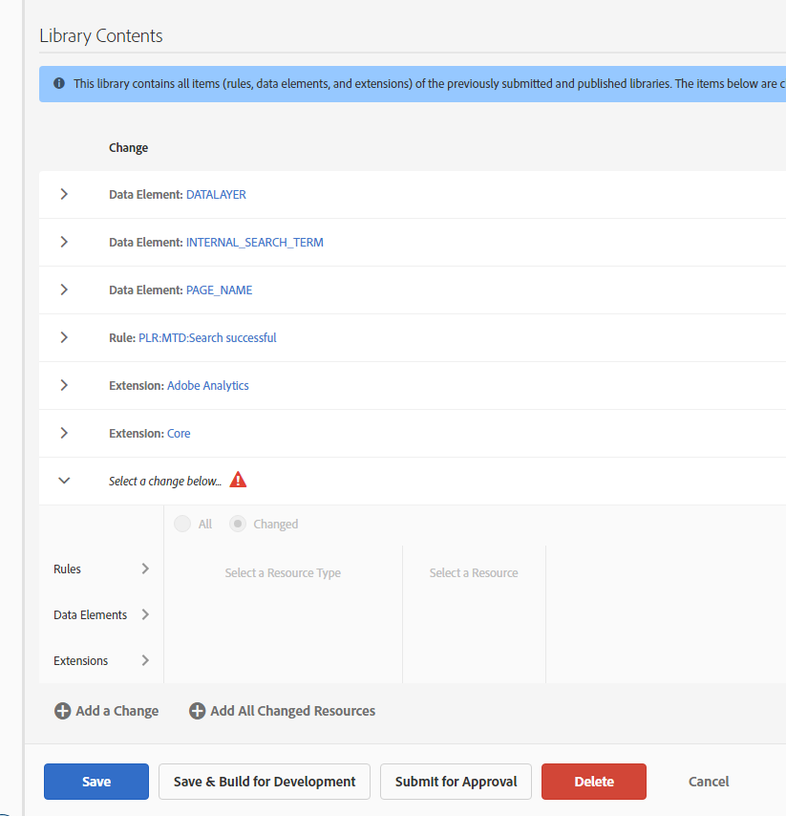Collapse the Select a change below row
The image size is (786, 816).
(x=64, y=481)
